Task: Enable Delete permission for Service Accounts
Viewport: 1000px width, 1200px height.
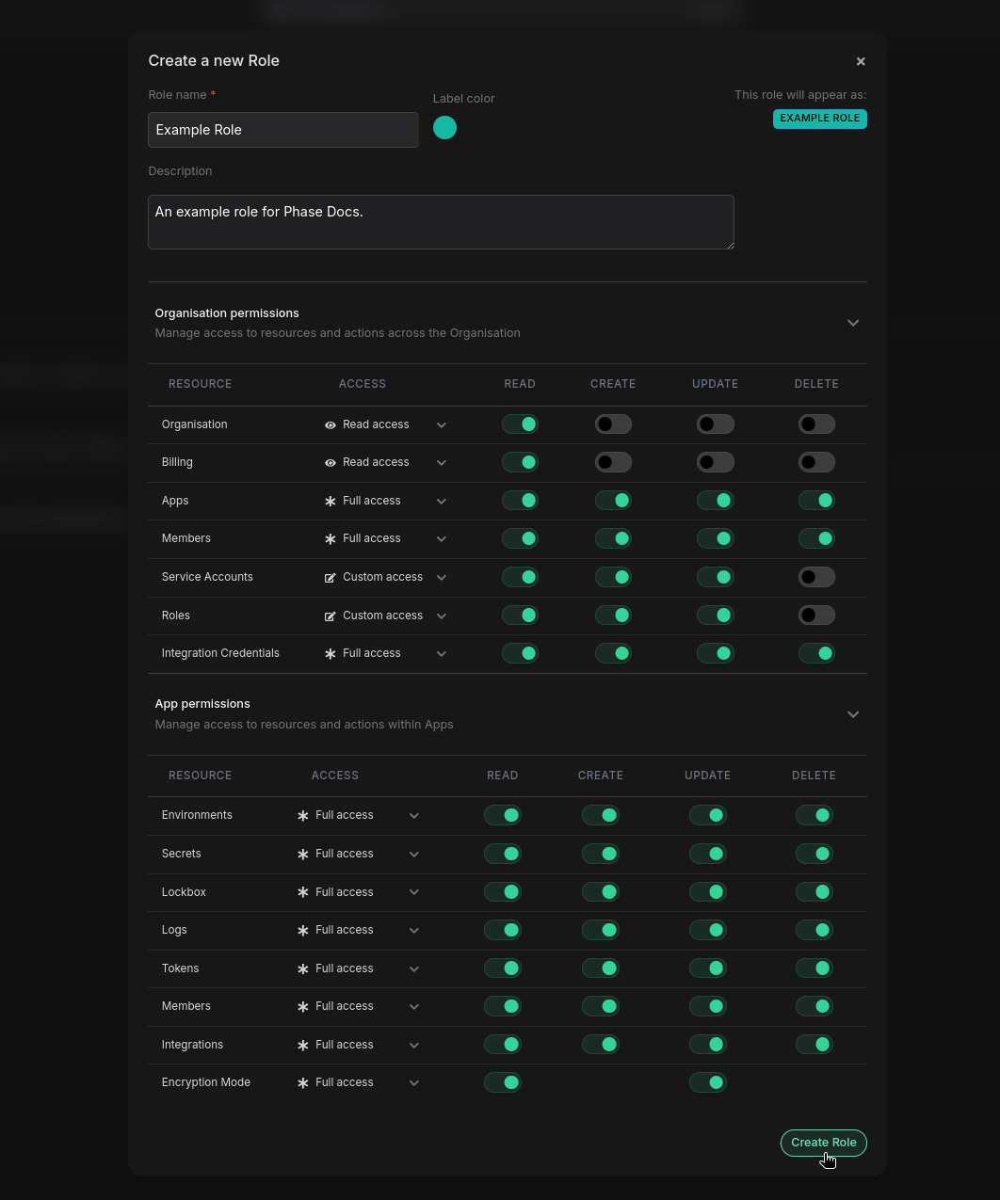Action: coord(816,577)
